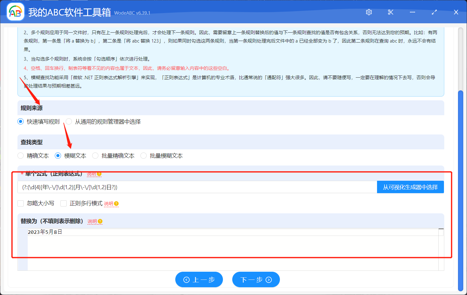Select the 精确文本 search type

tap(21, 156)
